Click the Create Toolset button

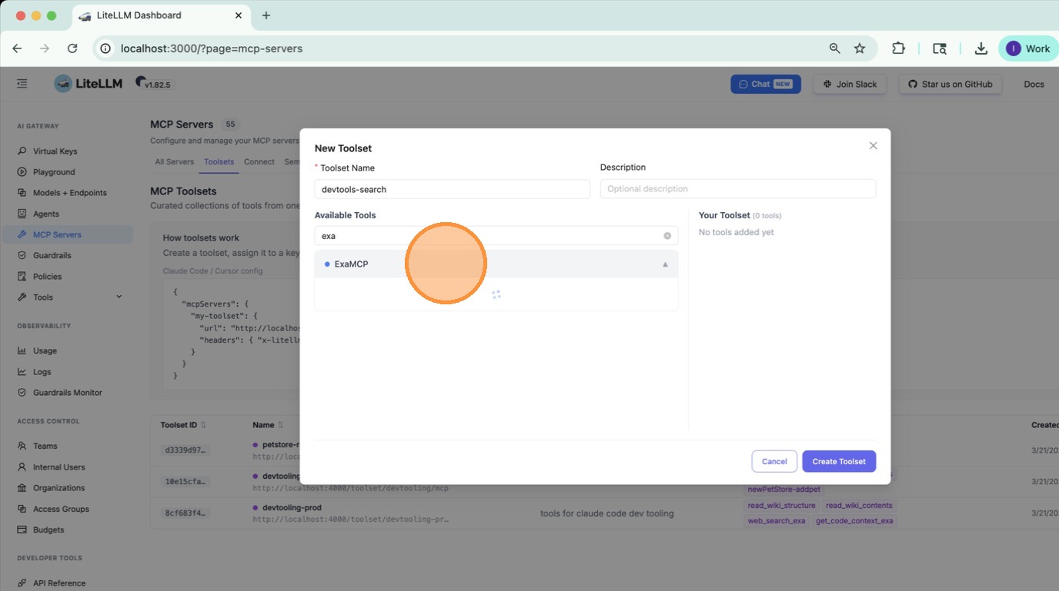[839, 461]
